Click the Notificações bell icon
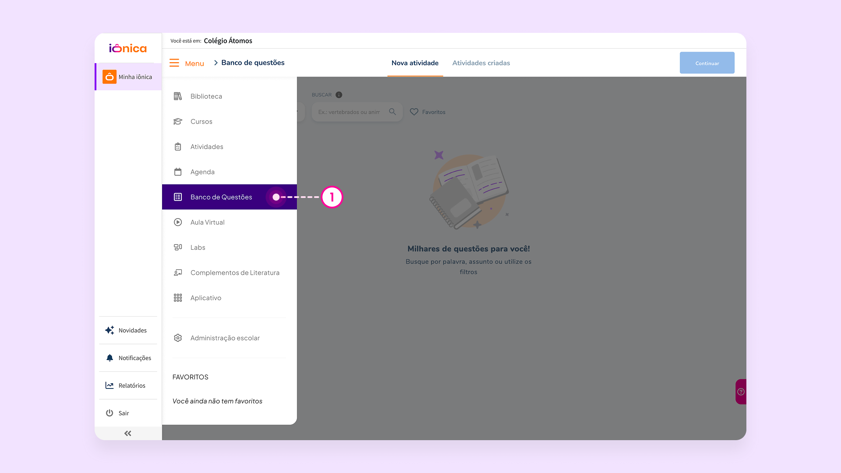Viewport: 841px width, 473px height. point(110,358)
